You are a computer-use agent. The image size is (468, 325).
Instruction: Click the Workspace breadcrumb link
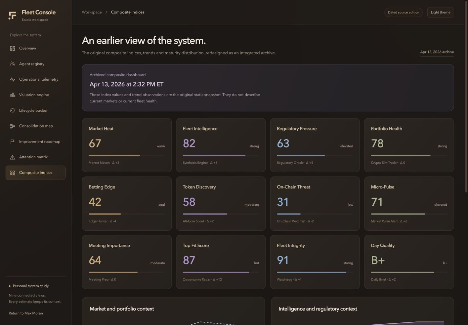coord(92,12)
